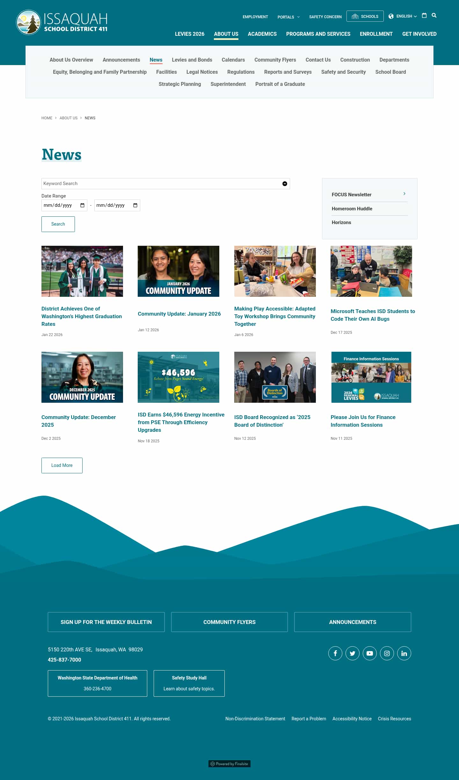Go to Community Flyers subnav link
Viewport: 459px width, 780px height.
click(275, 60)
